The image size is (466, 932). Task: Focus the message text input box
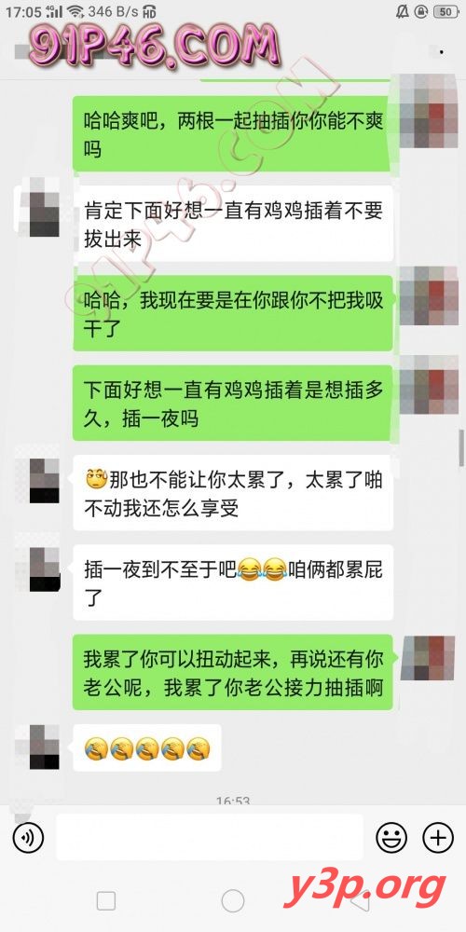tap(209, 838)
